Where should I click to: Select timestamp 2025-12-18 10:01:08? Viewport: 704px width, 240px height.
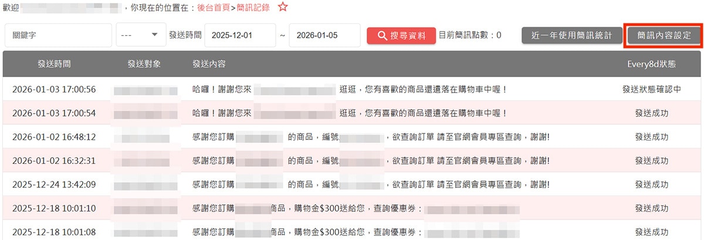[54, 232]
